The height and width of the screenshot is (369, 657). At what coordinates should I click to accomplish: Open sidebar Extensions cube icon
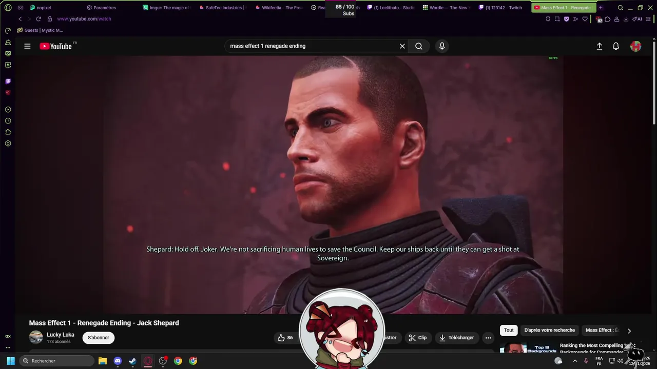point(8,132)
